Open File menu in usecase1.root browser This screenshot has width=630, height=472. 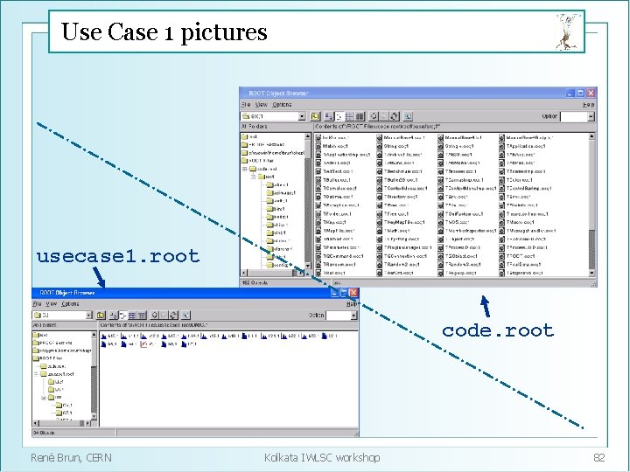pyautogui.click(x=37, y=304)
